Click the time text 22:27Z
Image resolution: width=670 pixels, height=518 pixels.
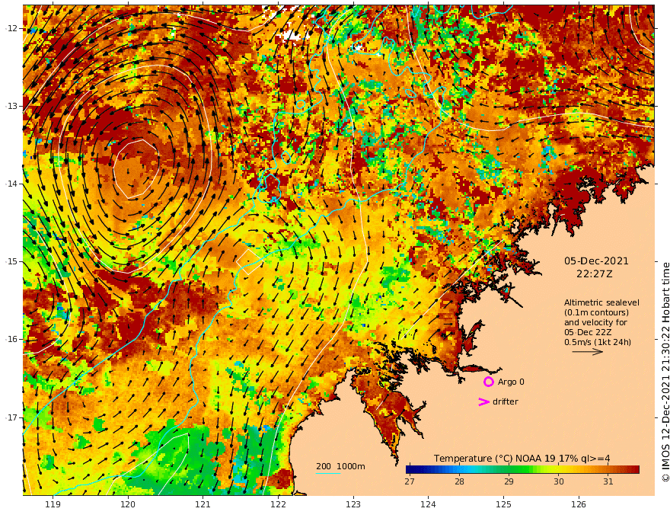[x=595, y=274]
